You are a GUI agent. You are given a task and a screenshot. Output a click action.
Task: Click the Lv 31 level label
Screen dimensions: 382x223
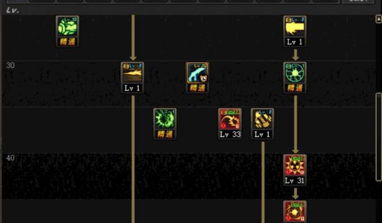(295, 181)
